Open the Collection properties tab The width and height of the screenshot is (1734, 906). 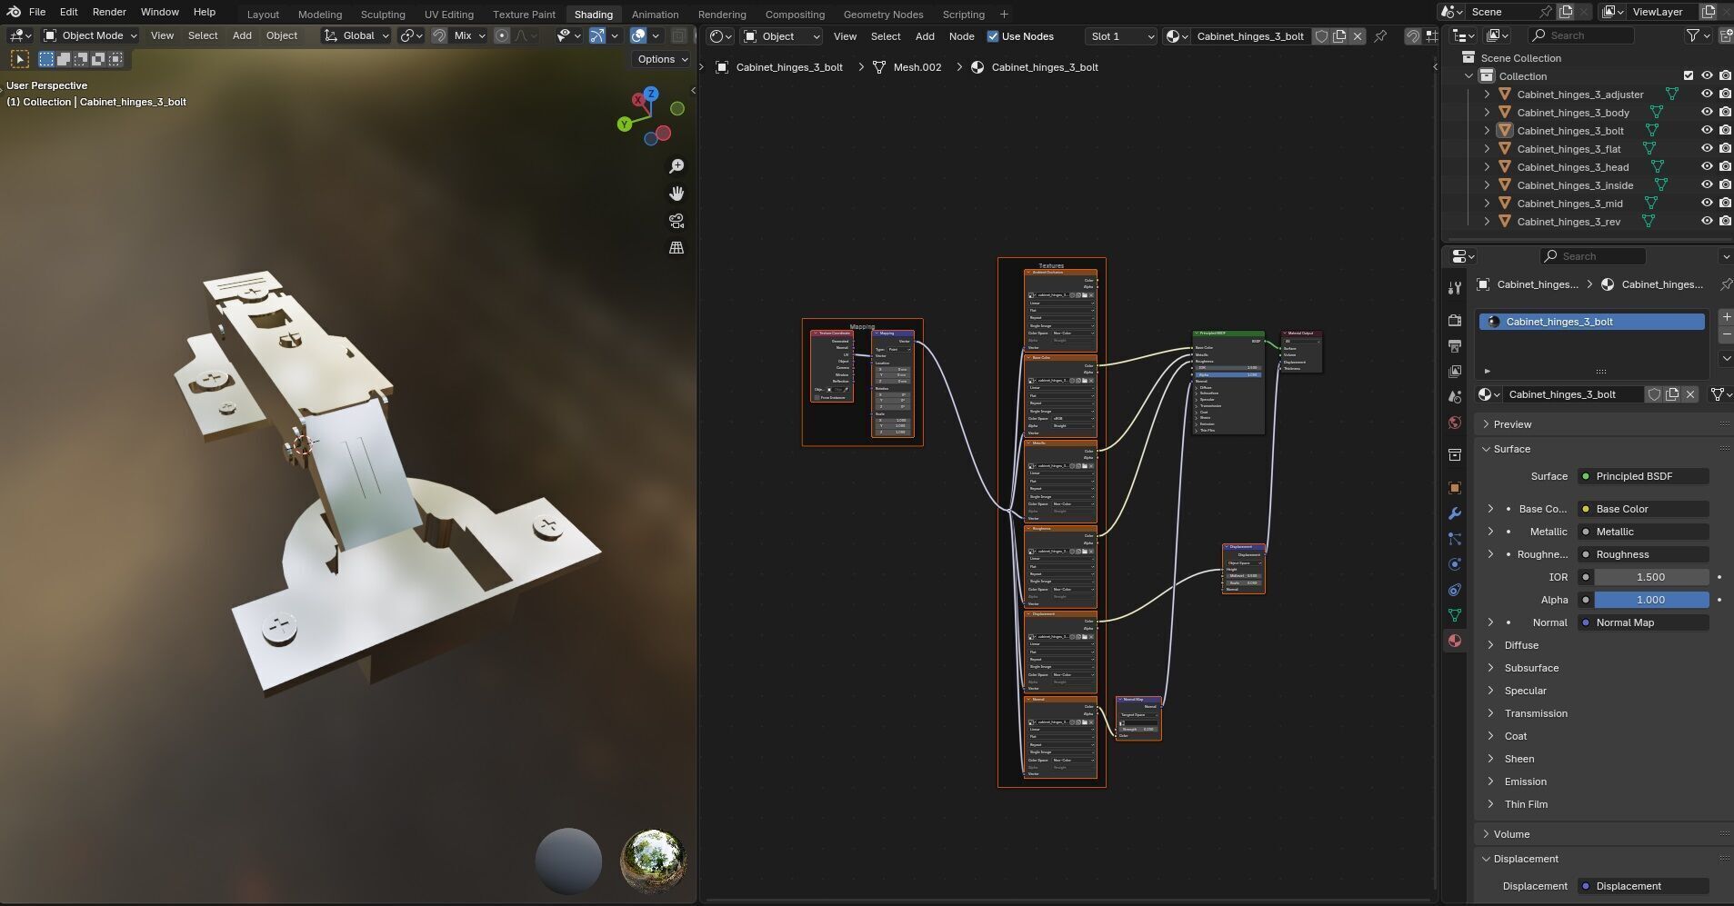pos(1455,454)
